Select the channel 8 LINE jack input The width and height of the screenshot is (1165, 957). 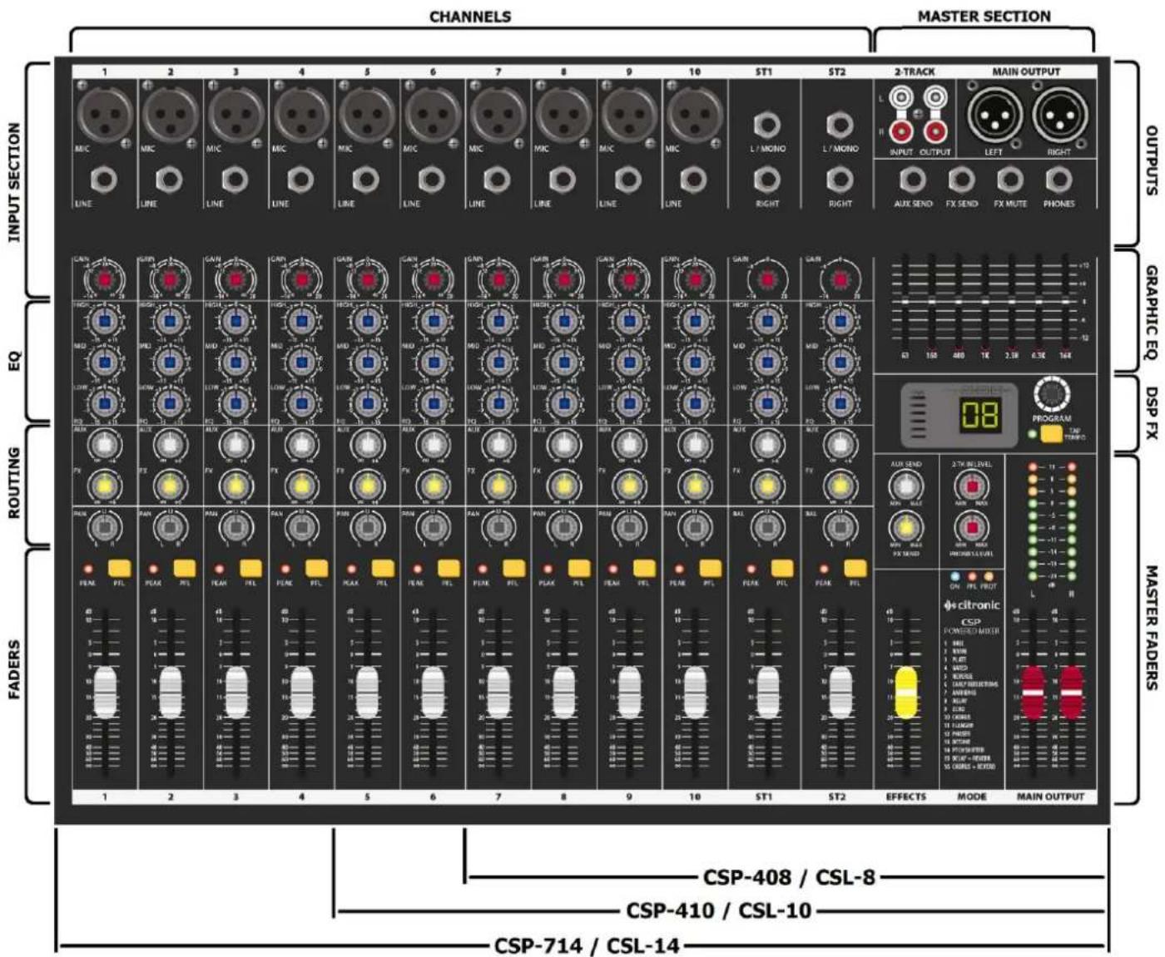563,180
